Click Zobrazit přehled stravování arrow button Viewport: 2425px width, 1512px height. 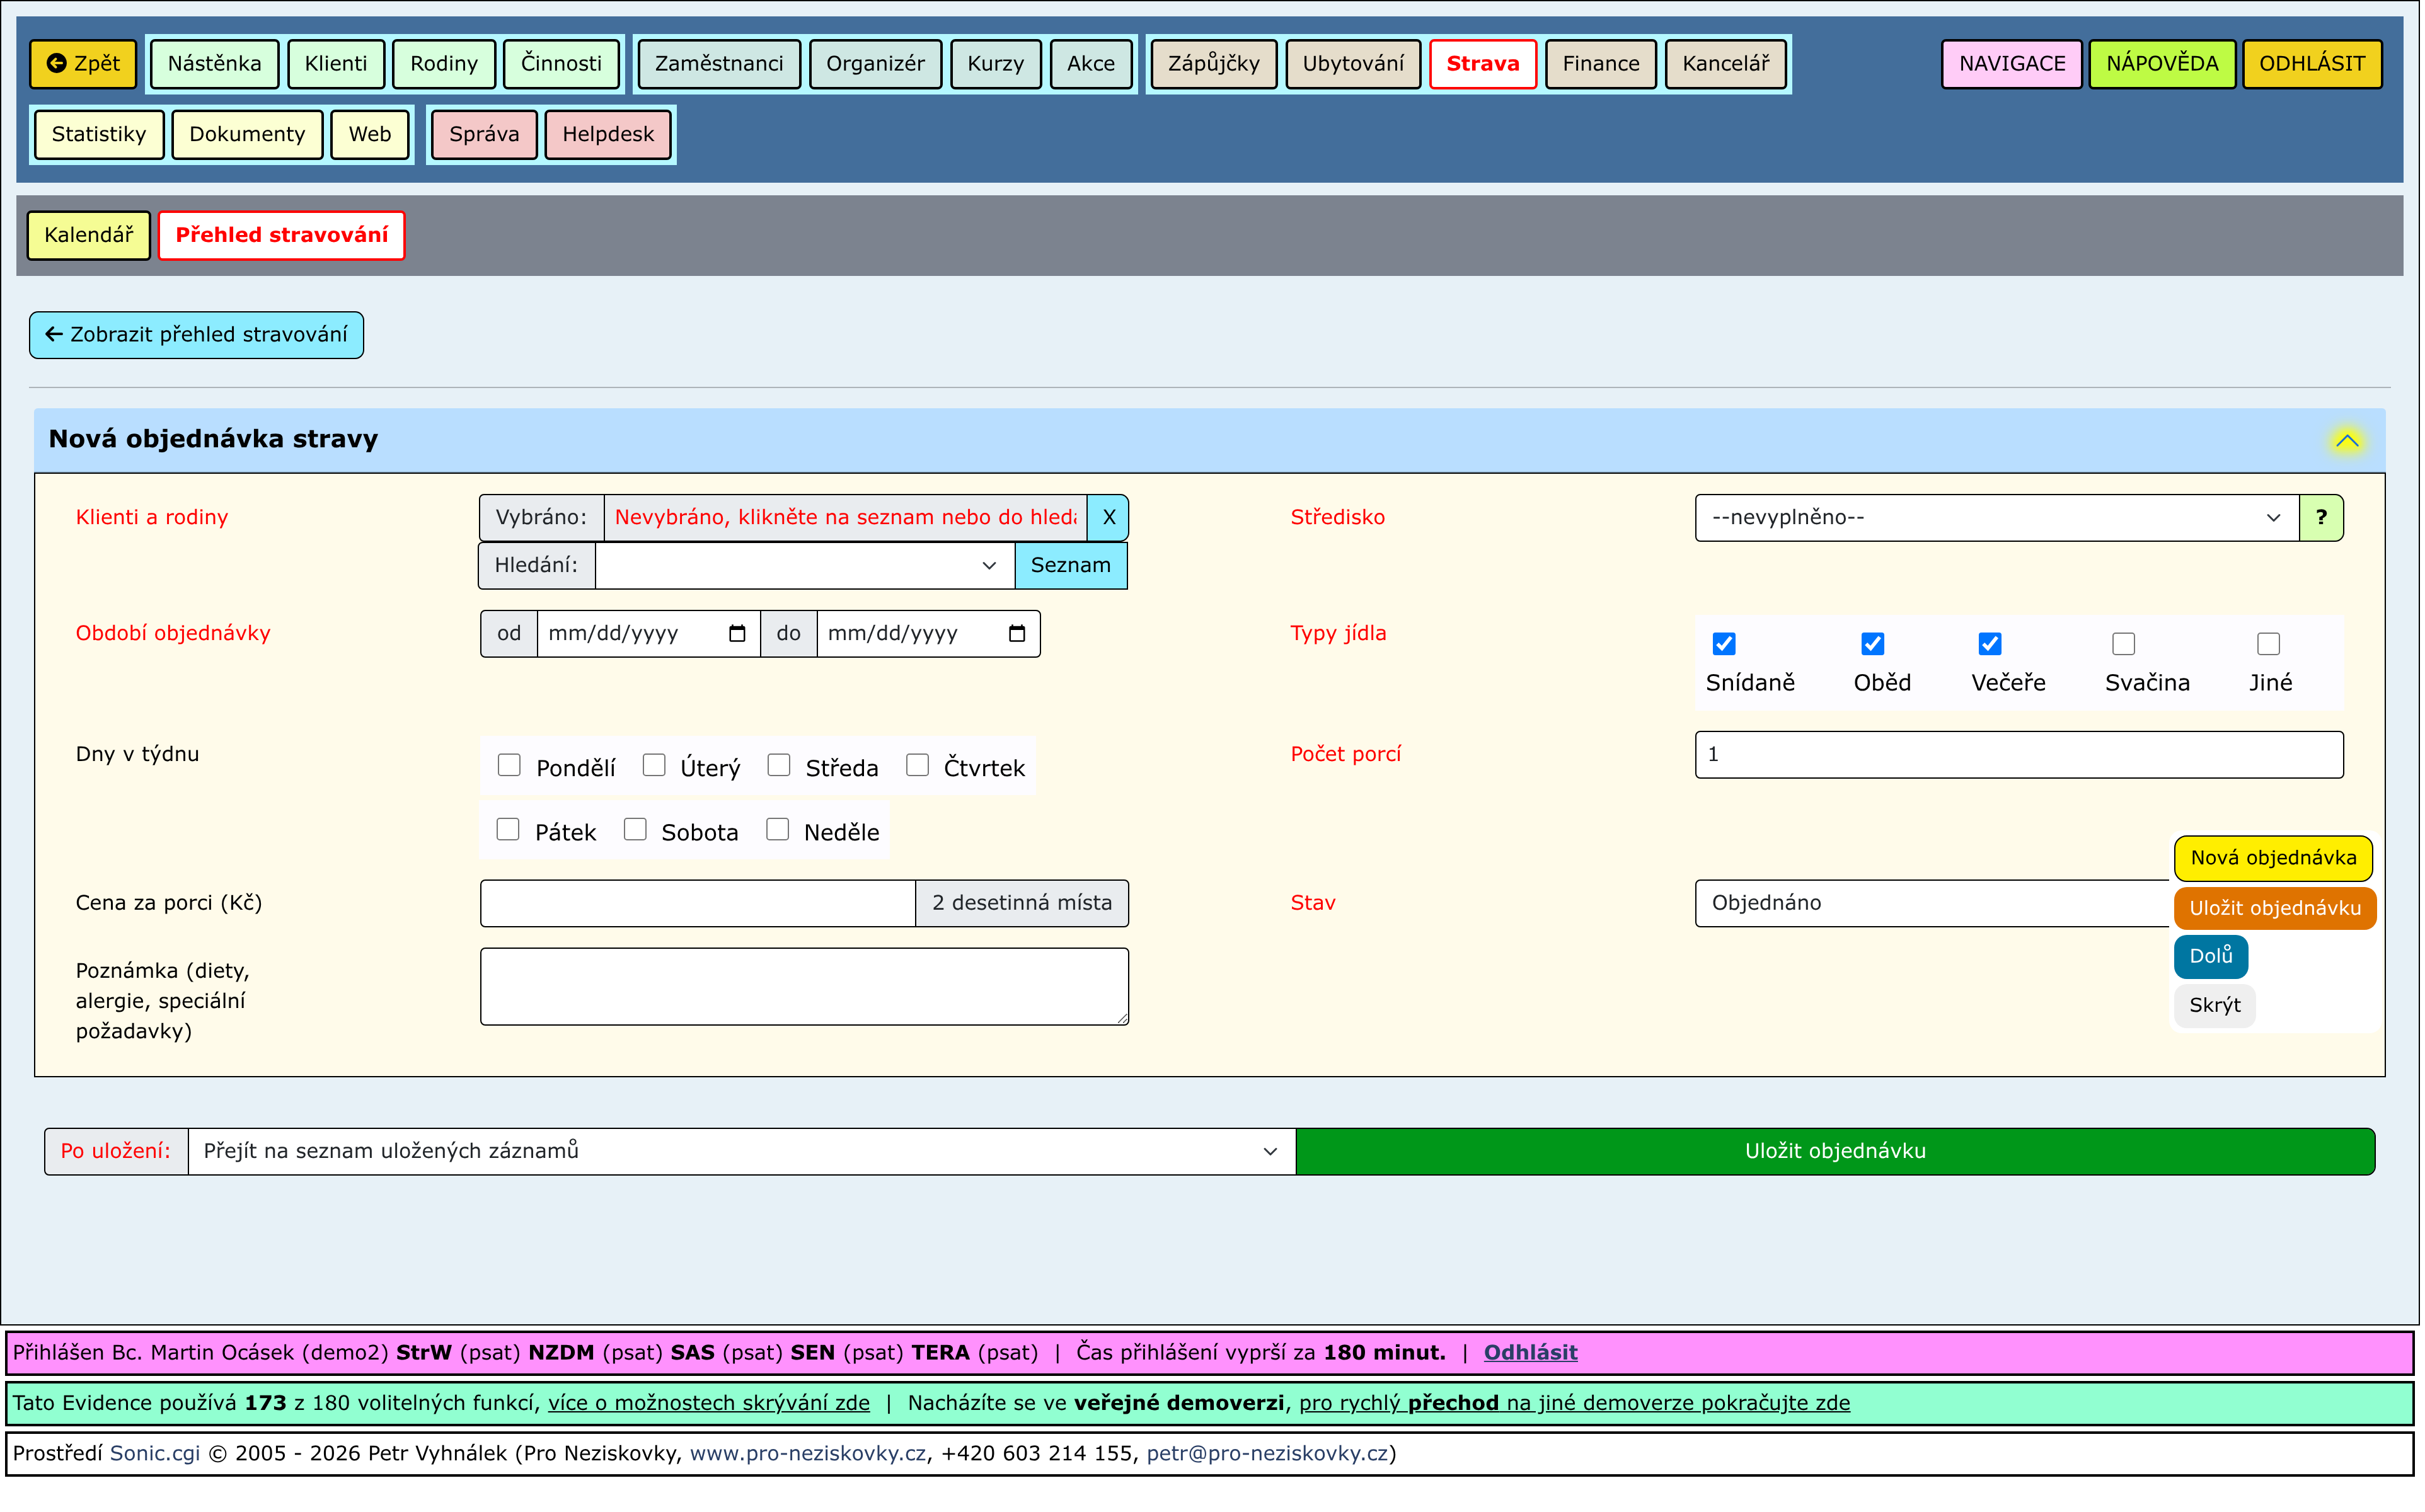(x=197, y=335)
